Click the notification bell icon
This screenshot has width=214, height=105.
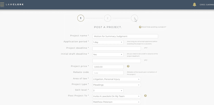pyautogui.click(x=194, y=5)
